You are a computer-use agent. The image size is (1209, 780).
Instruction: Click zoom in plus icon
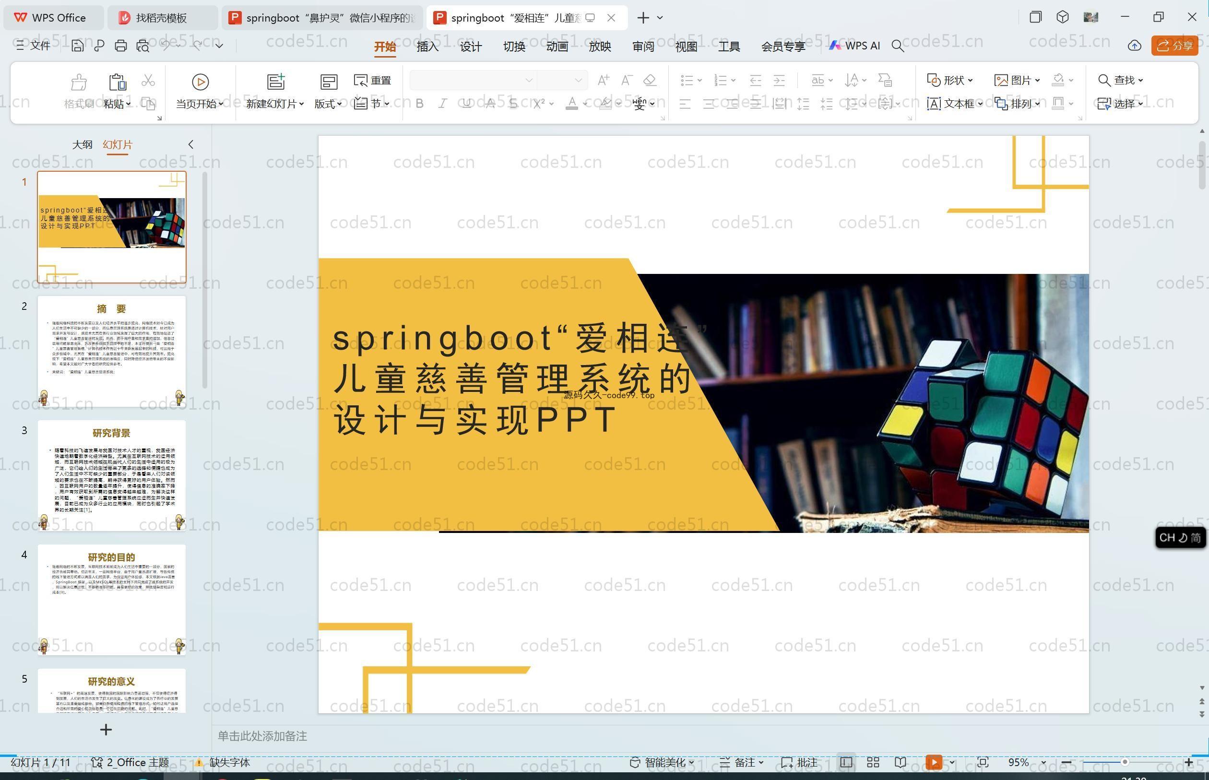[1189, 762]
